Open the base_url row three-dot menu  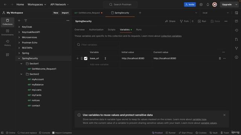[x=224, y=58]
